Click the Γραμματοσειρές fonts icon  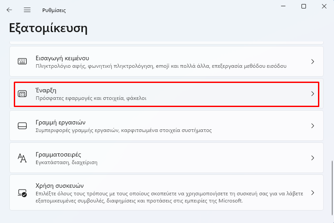[x=22, y=158]
